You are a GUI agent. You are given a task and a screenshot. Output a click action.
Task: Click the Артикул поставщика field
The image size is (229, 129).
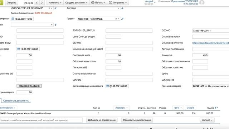pos(211,49)
